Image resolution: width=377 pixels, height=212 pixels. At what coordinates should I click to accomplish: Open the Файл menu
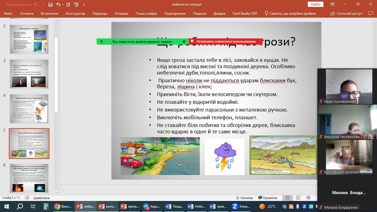8,14
